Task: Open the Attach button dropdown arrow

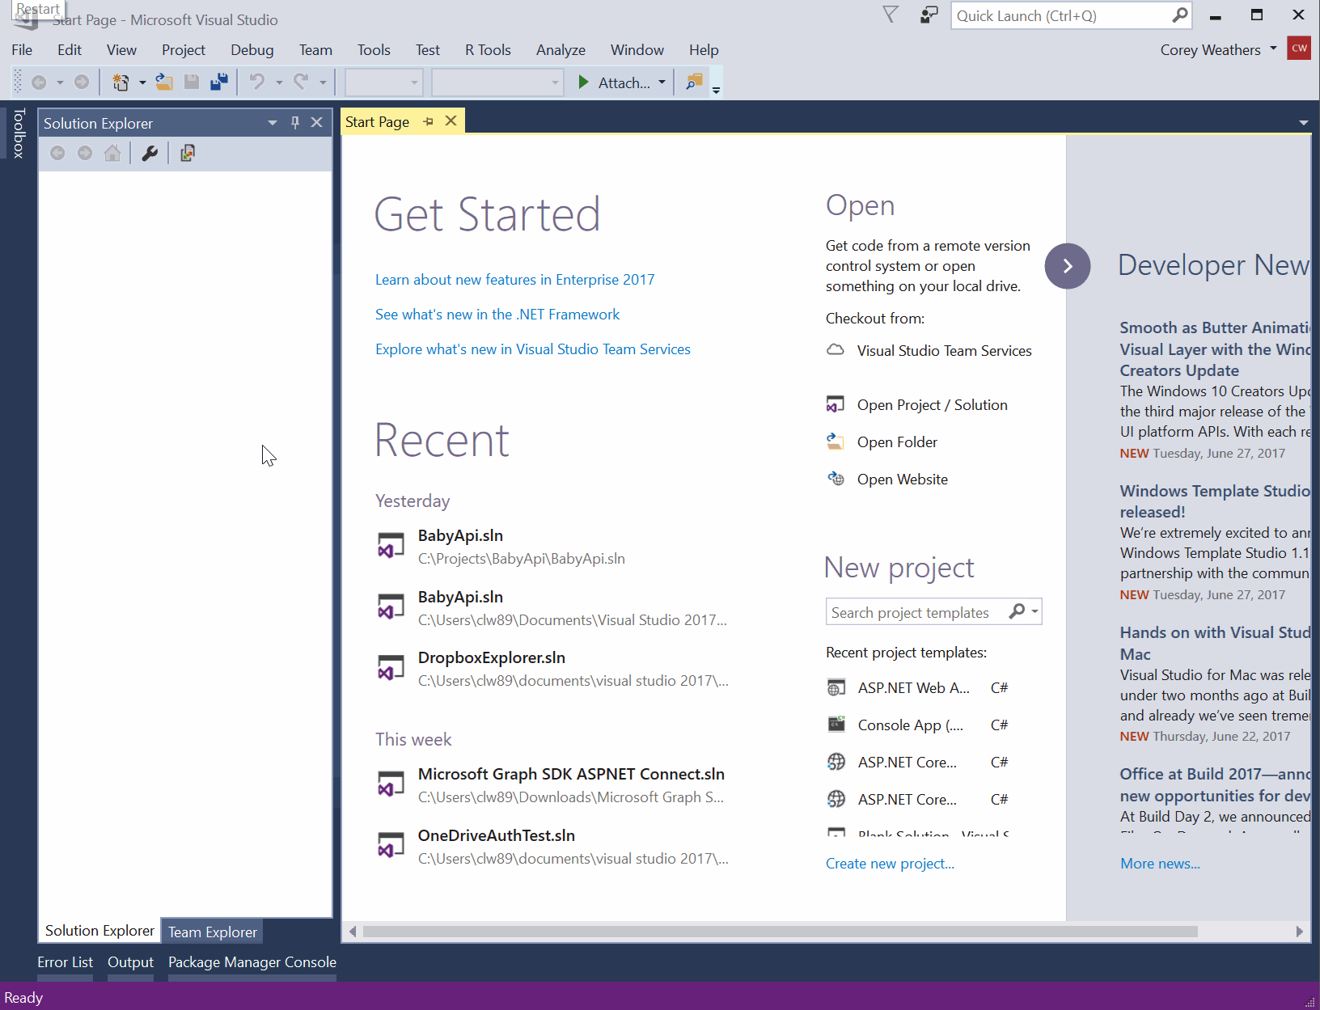Action: pos(662,82)
